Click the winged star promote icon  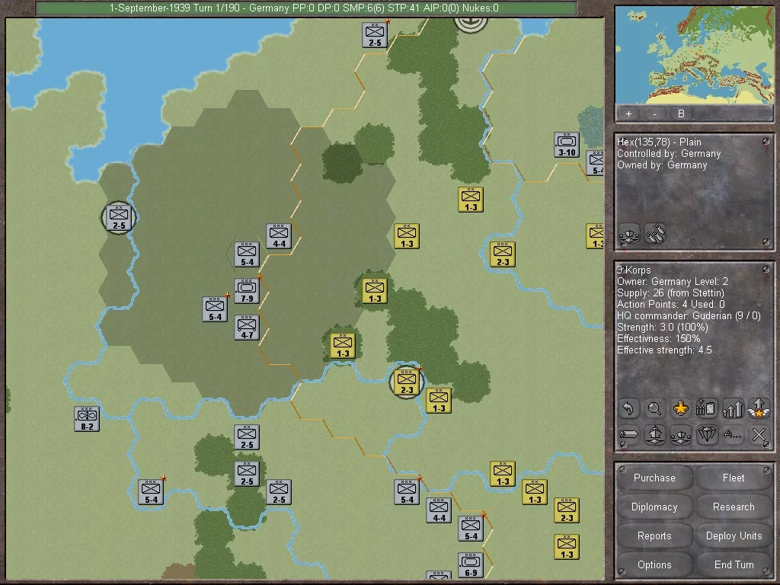tap(759, 408)
